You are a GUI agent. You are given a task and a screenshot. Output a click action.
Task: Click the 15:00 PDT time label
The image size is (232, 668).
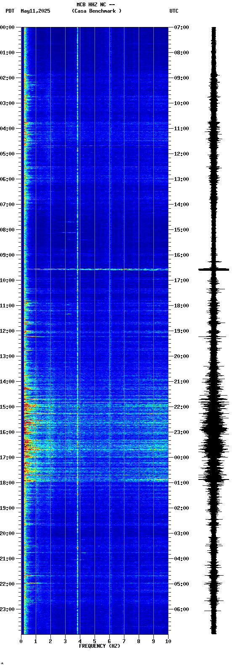[x=7, y=407]
